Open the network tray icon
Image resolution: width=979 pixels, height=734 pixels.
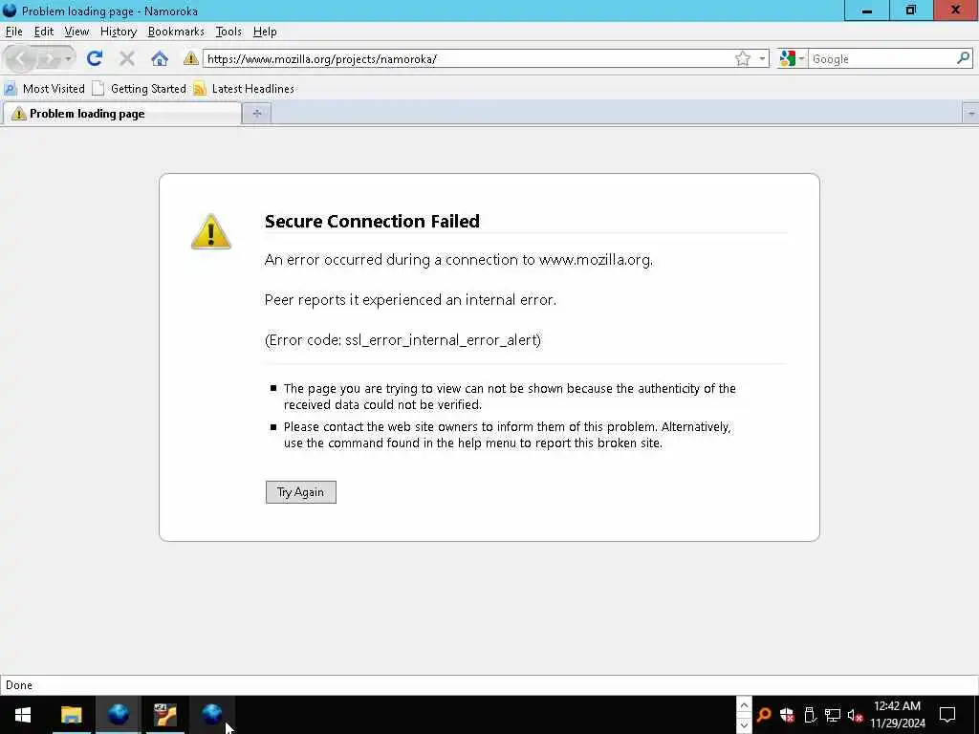point(833,715)
